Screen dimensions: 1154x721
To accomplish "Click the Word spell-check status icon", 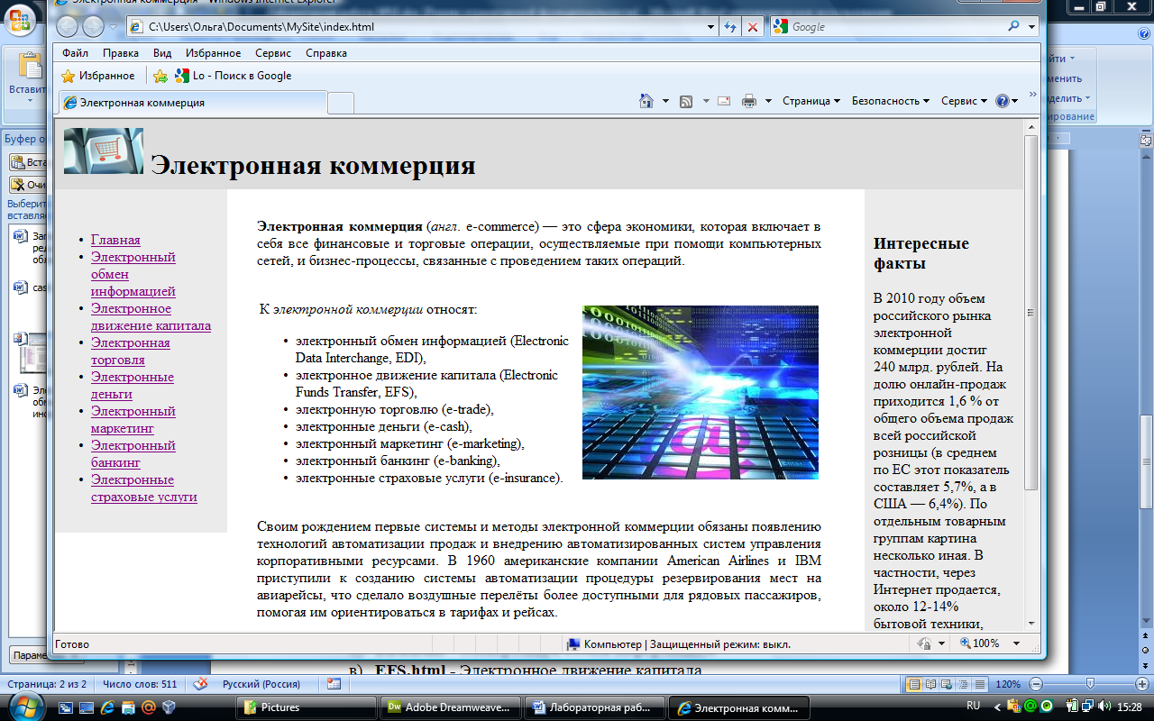I will [x=200, y=684].
